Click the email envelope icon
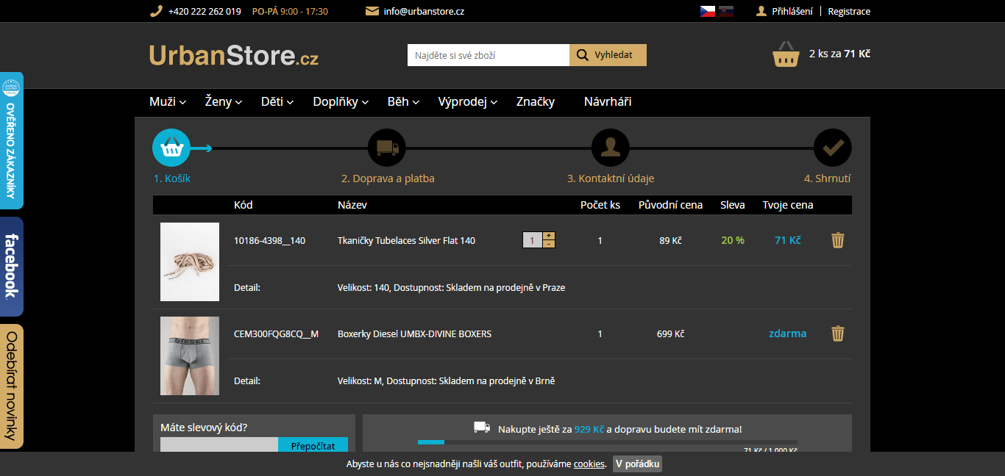This screenshot has height=476, width=1005. coord(372,11)
